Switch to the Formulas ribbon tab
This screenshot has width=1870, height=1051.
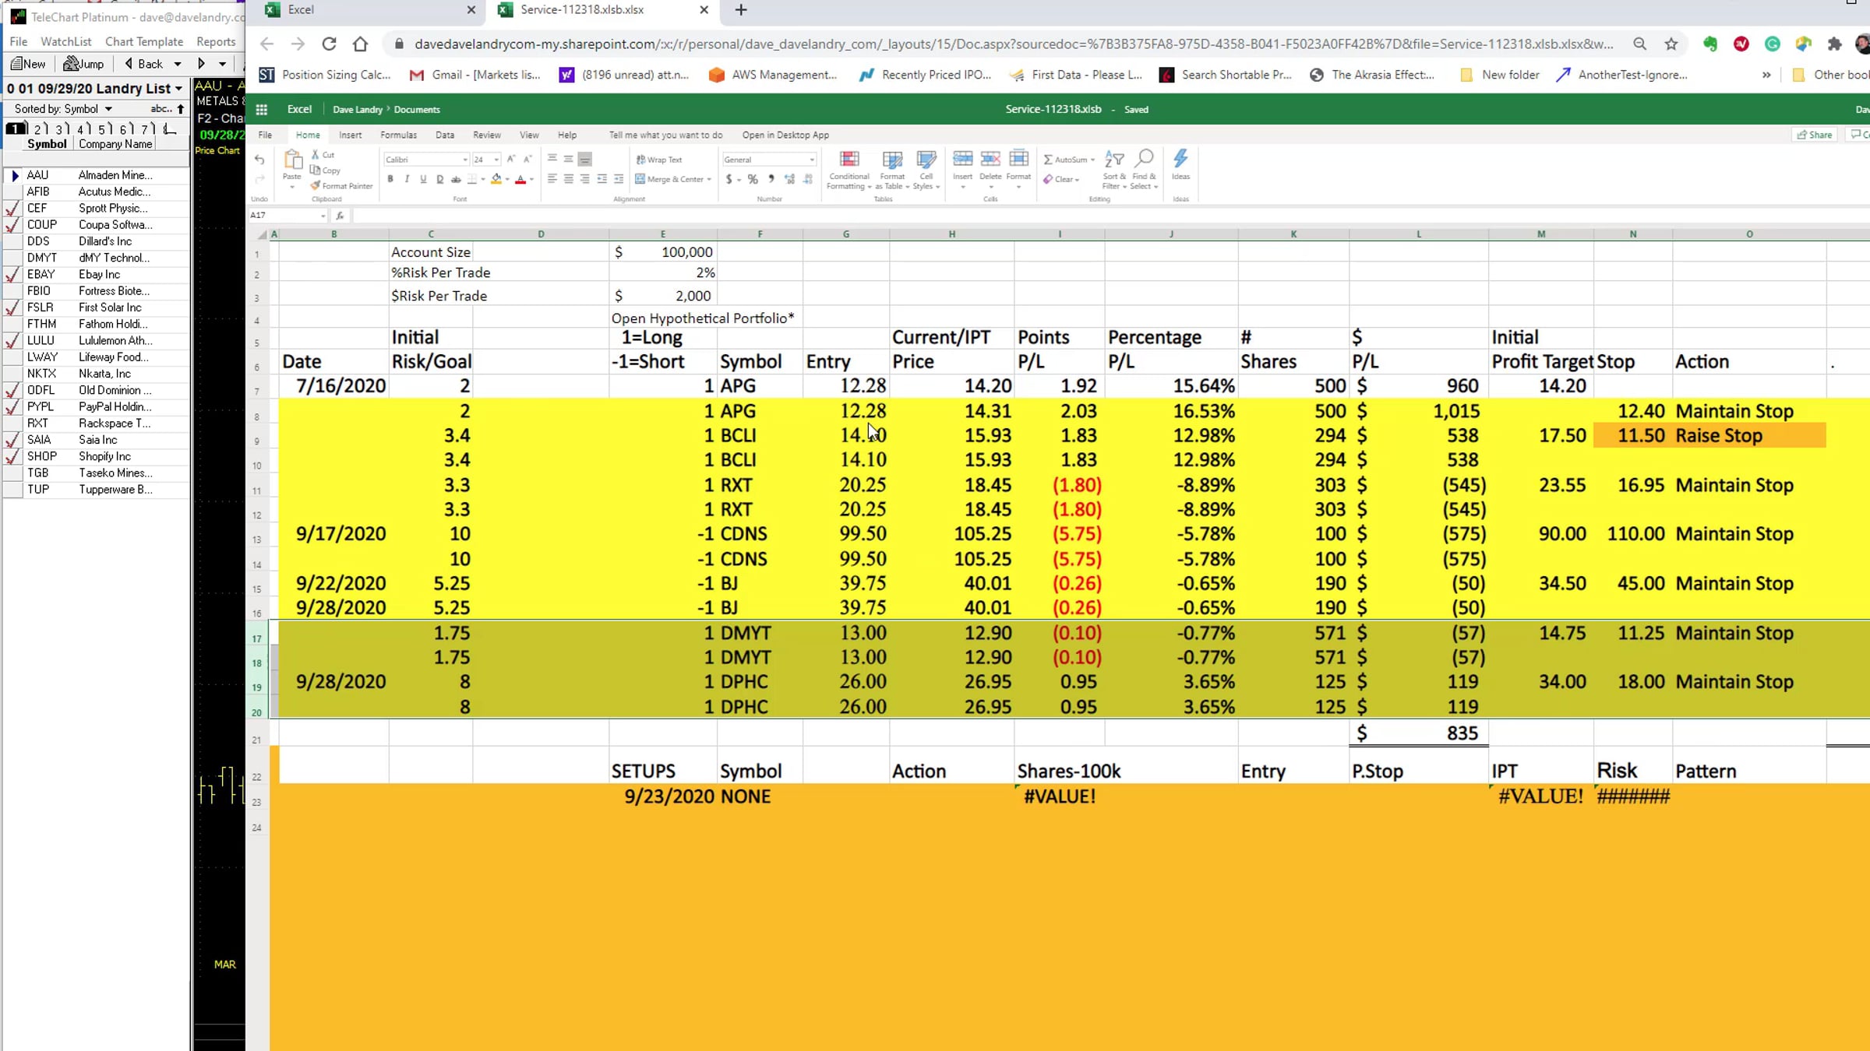pyautogui.click(x=398, y=135)
